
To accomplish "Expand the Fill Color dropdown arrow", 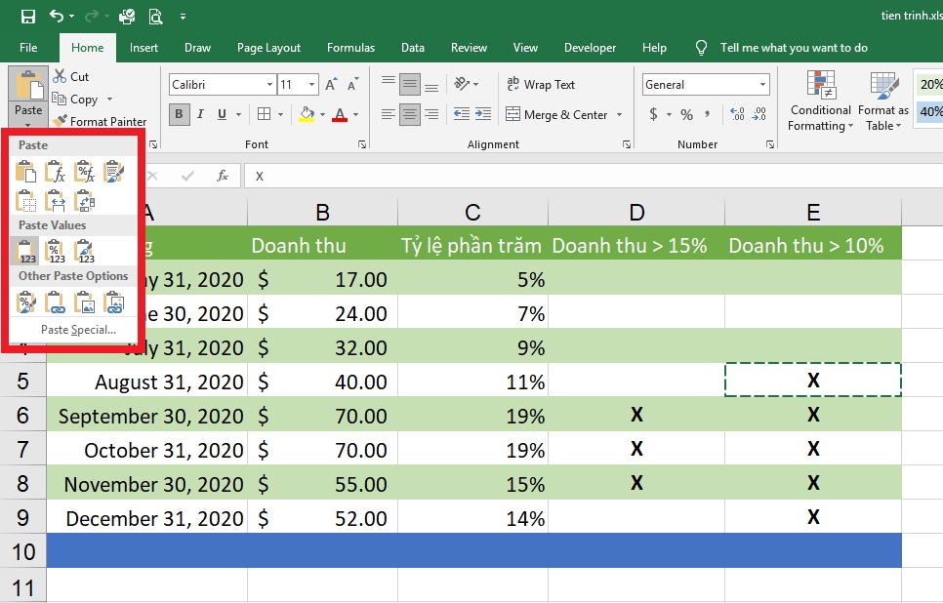I will tap(322, 113).
